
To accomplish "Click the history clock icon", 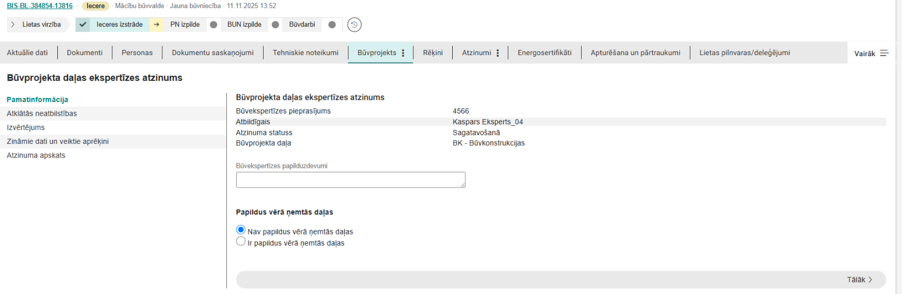I will coord(354,25).
